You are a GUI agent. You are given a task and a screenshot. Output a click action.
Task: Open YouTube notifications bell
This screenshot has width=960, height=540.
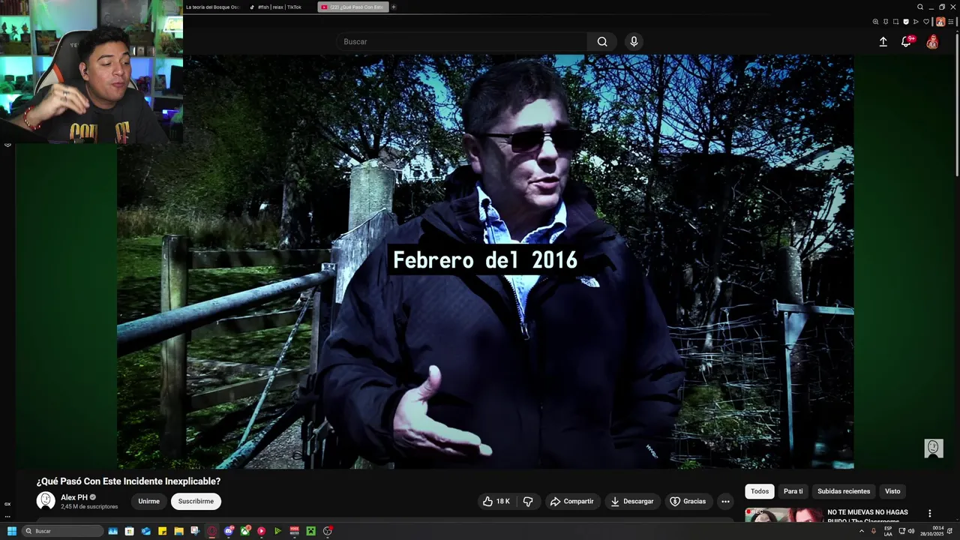click(x=906, y=42)
